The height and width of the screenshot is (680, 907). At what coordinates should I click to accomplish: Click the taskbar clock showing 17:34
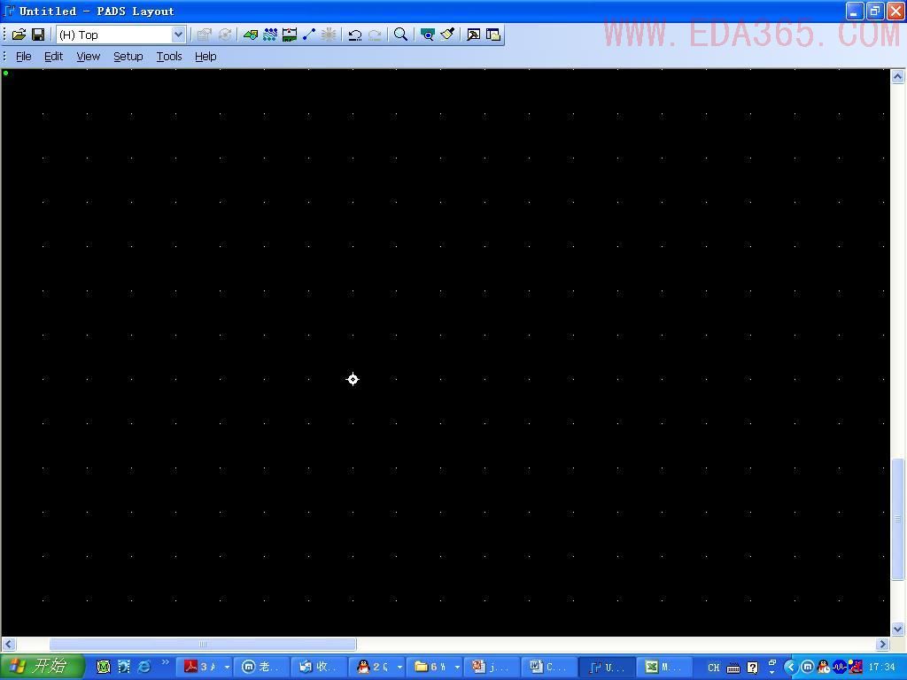tap(881, 668)
